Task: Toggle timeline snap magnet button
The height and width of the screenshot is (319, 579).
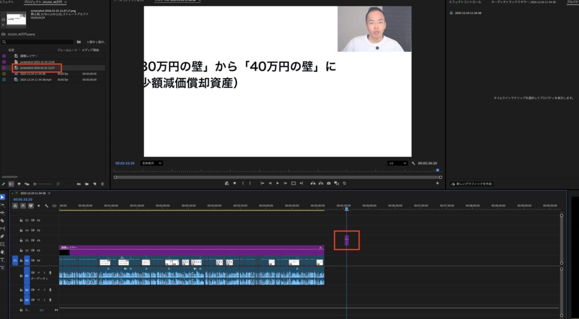Action: [23, 205]
